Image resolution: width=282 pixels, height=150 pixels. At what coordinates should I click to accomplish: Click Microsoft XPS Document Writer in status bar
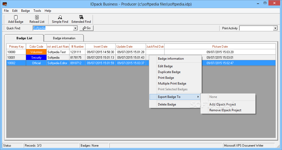click(x=249, y=146)
